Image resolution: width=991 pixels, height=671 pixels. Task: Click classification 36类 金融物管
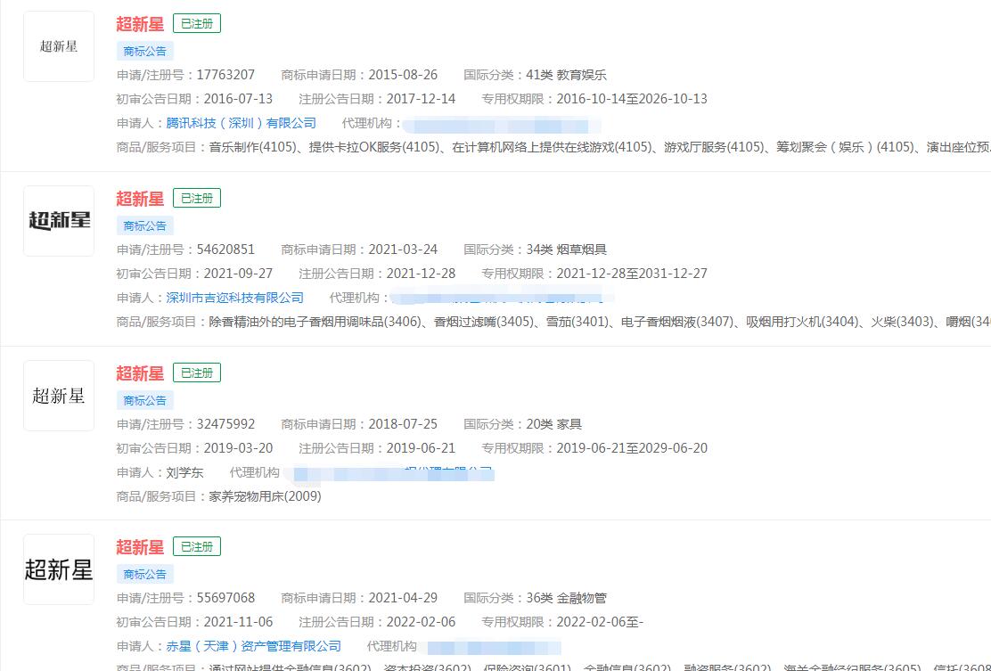pos(566,598)
